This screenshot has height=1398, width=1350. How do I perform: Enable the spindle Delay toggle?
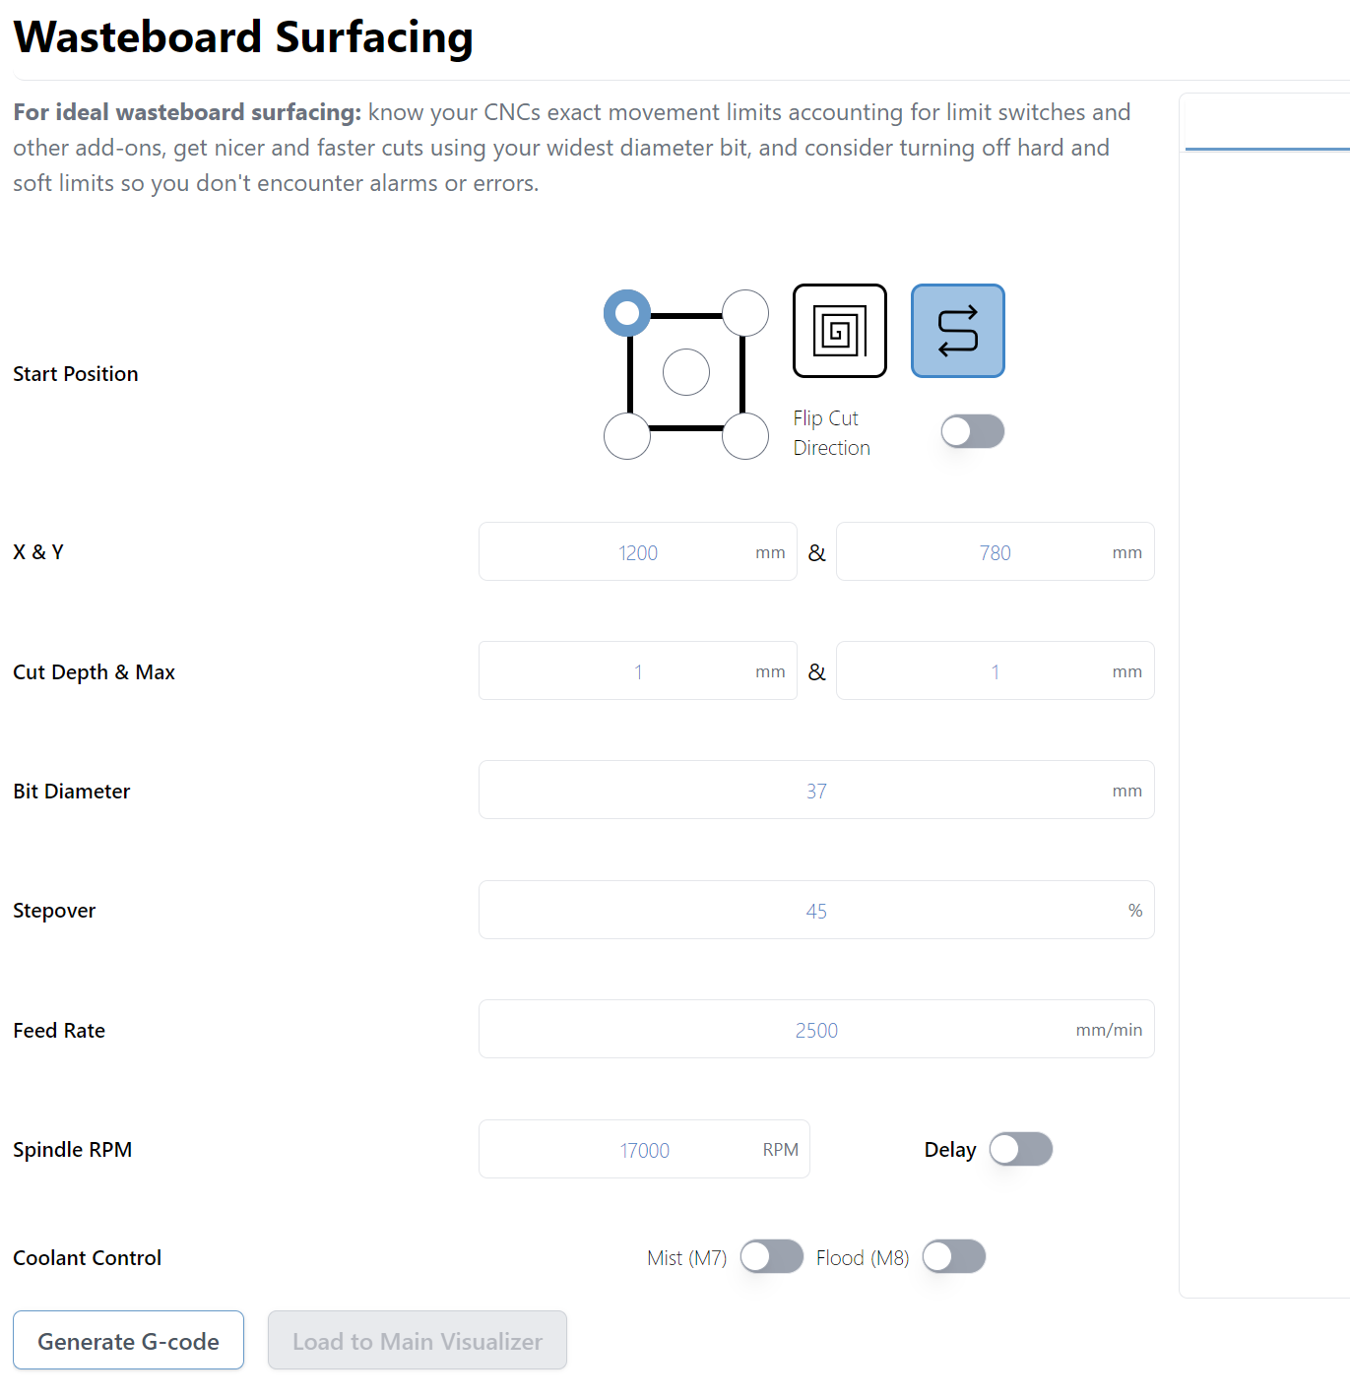tap(1020, 1149)
